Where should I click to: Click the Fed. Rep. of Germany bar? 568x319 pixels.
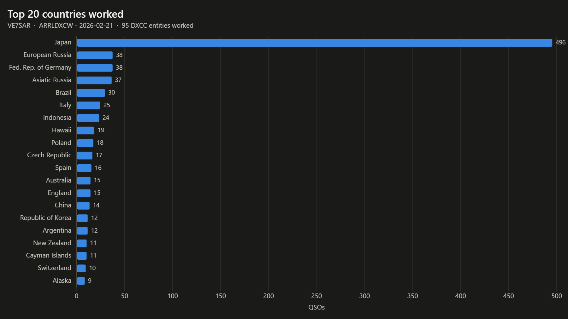[95, 68]
